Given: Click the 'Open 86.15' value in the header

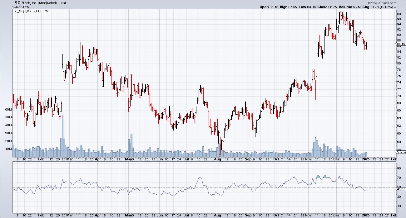Looking at the screenshot, I should click(269, 7).
